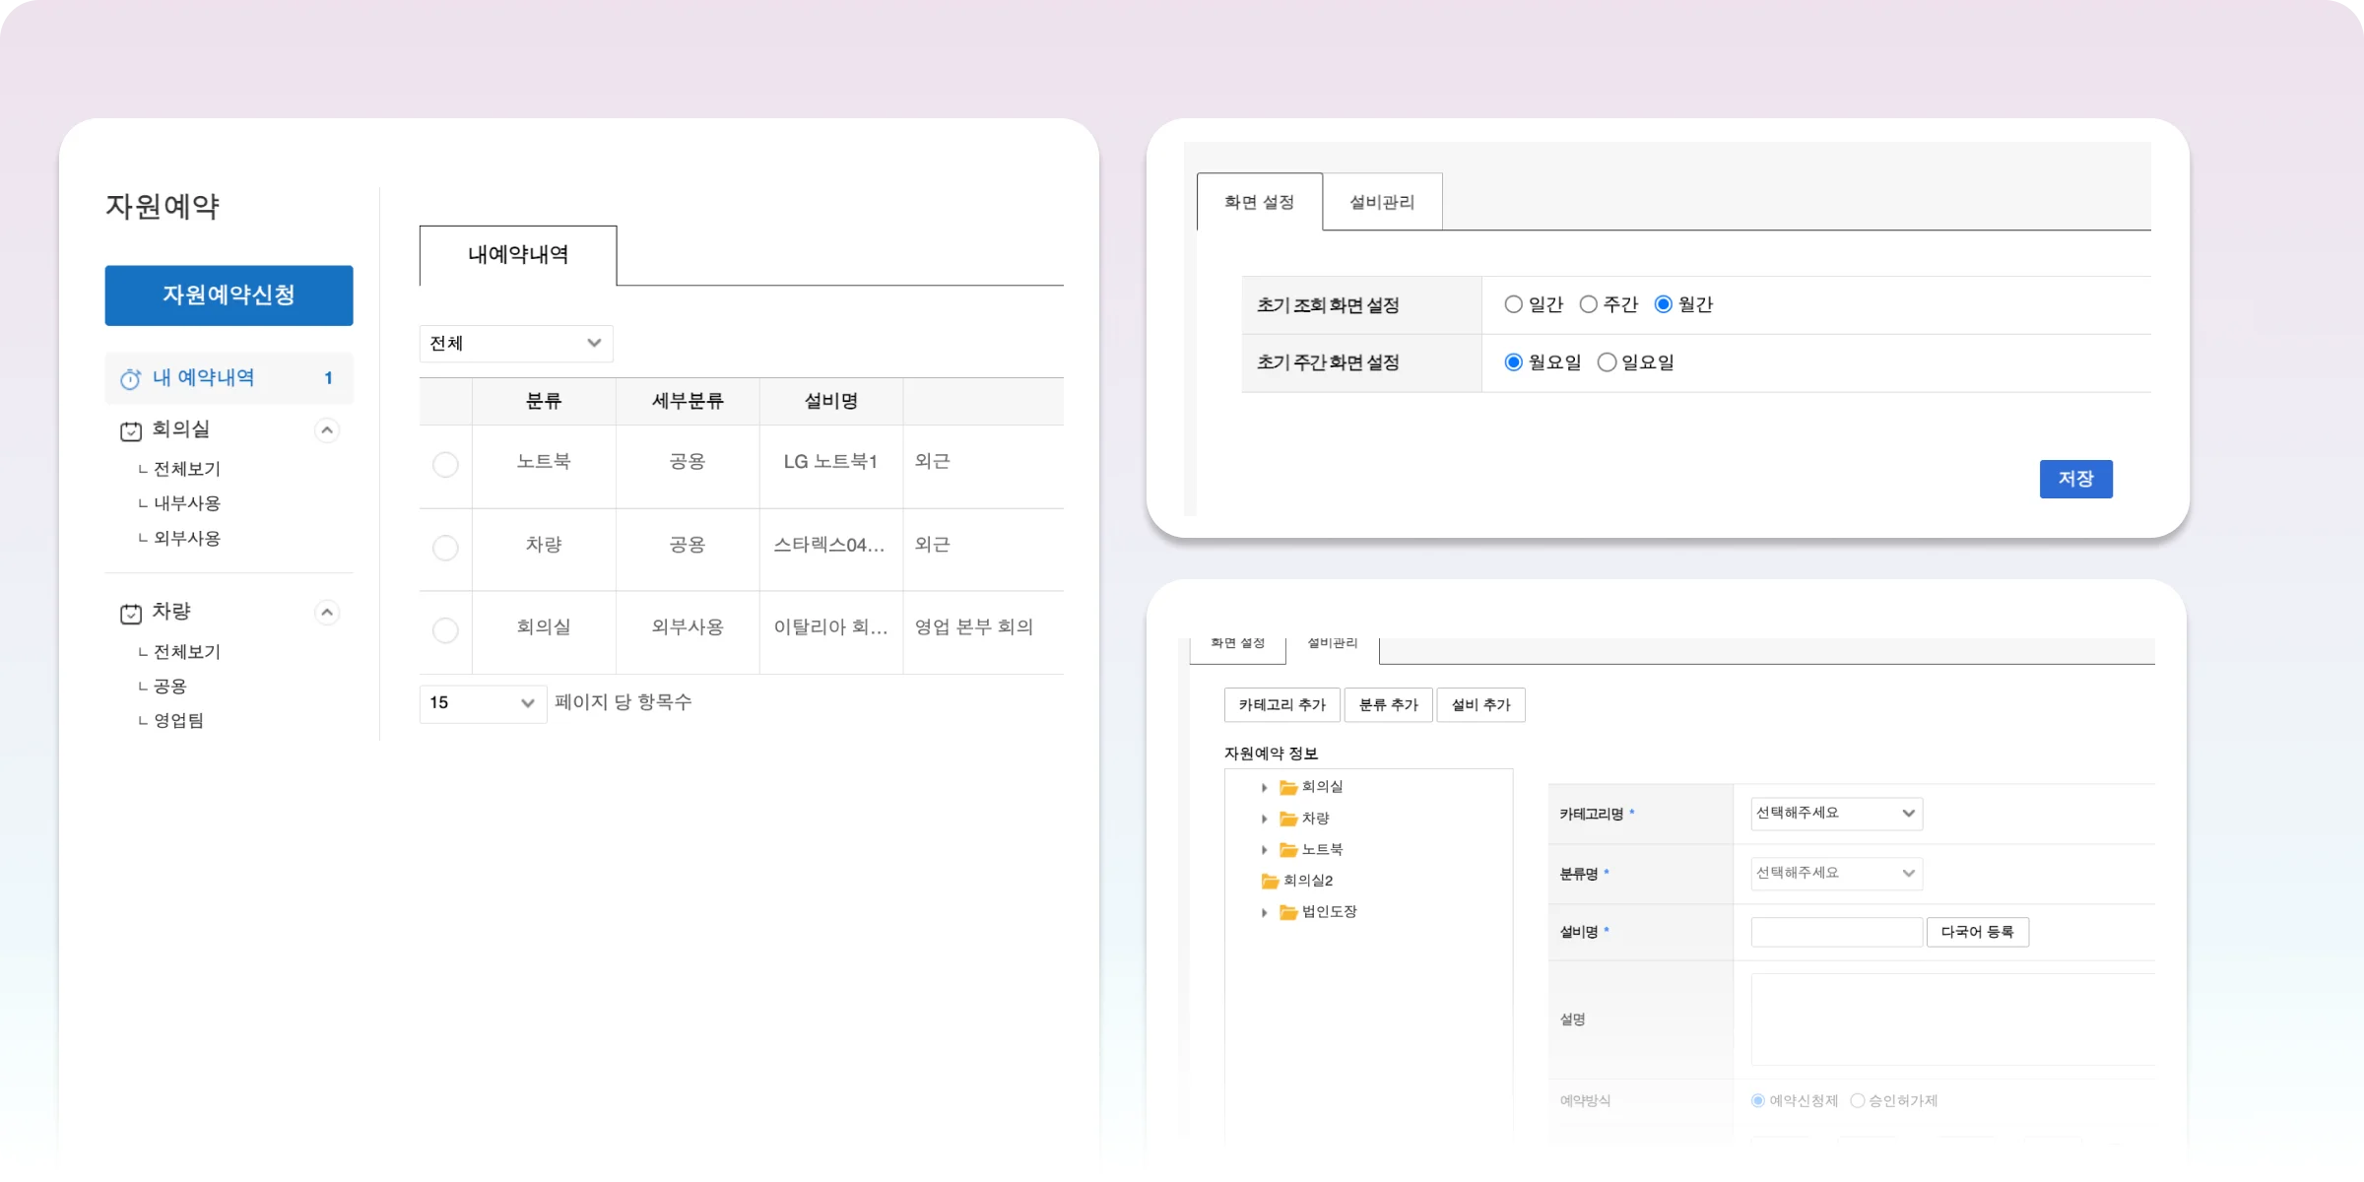
Task: Click the clock icon beside 내 예약내역
Action: [130, 379]
